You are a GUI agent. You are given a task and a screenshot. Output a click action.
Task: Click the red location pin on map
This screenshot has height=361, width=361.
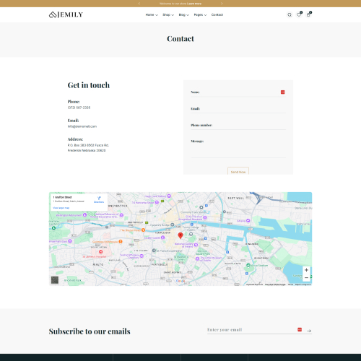point(180,235)
